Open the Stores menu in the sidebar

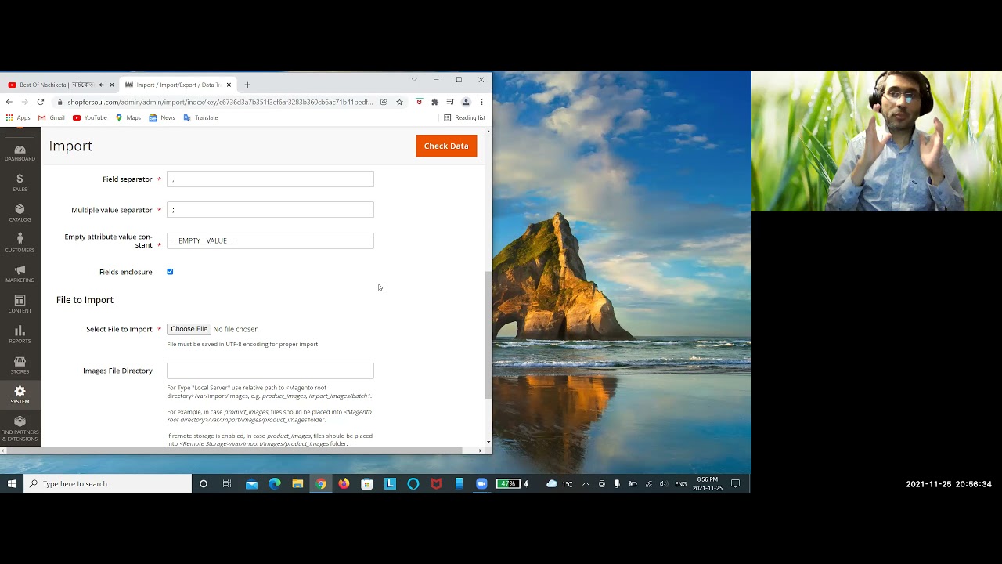pos(20,365)
